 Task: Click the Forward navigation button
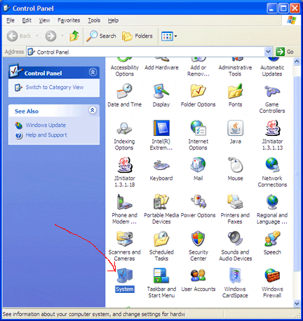point(51,36)
